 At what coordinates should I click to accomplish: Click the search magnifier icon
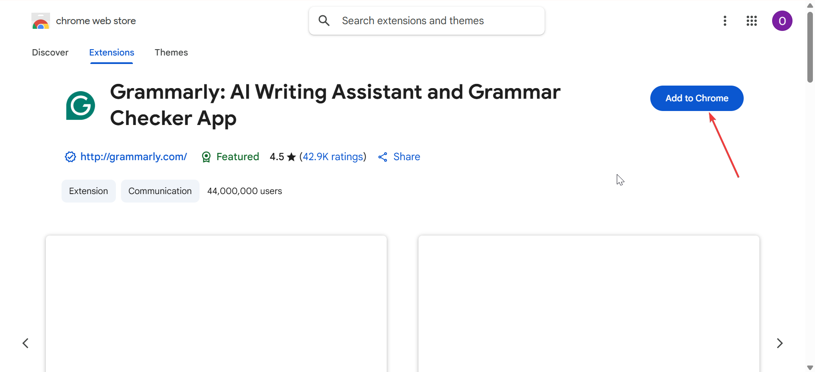click(x=324, y=21)
